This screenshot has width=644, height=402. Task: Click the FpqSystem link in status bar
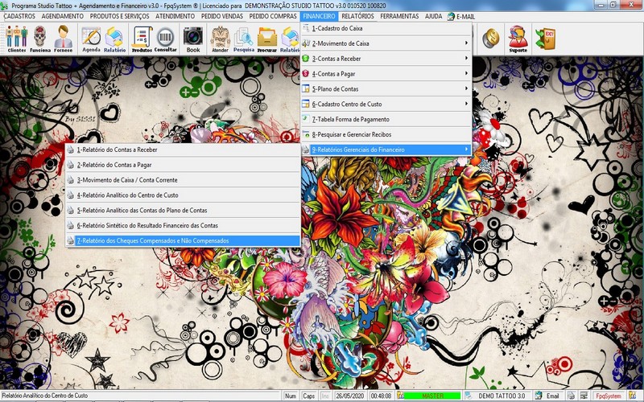pyautogui.click(x=609, y=396)
